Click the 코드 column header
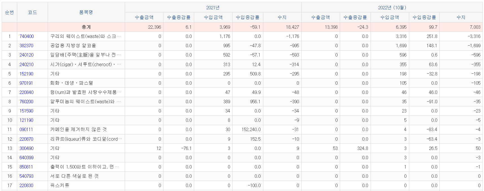This screenshot has height=191, width=484. pyautogui.click(x=32, y=12)
